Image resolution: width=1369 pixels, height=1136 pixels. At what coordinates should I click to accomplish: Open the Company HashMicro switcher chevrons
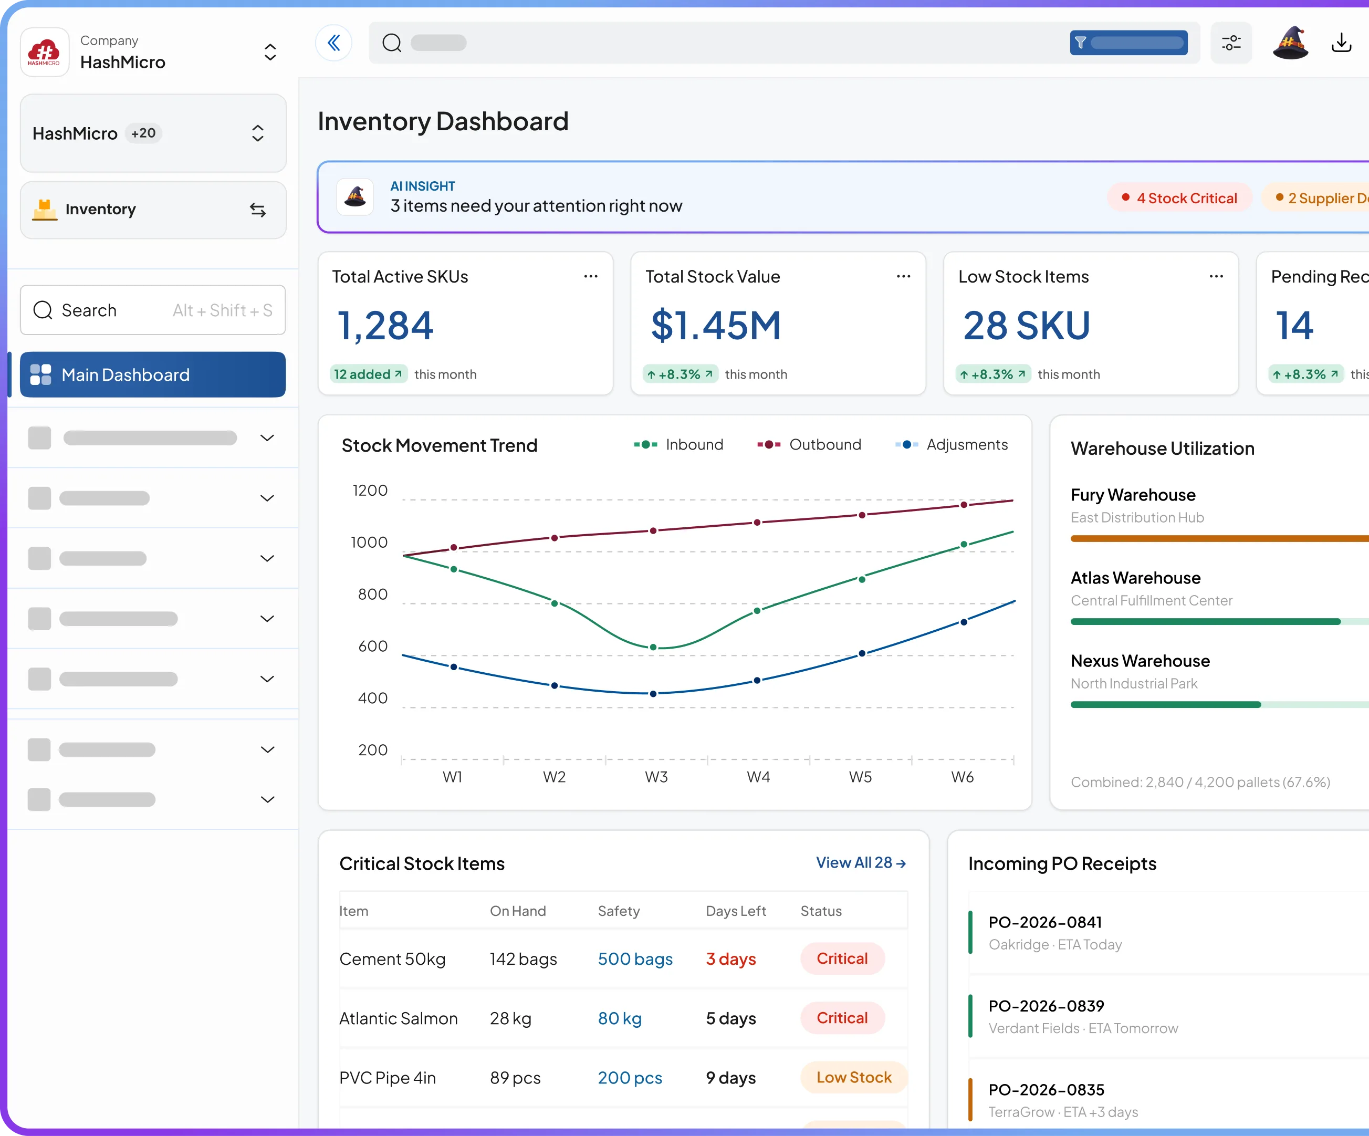point(270,52)
